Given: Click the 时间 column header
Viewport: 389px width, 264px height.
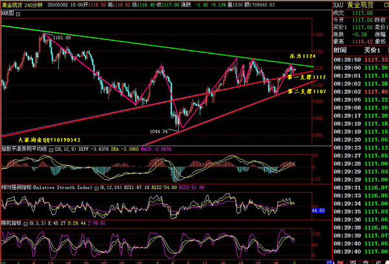Looking at the screenshot, I should [x=340, y=50].
